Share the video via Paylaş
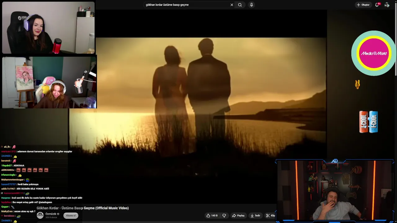This screenshot has width=397, height=223. coord(239,216)
